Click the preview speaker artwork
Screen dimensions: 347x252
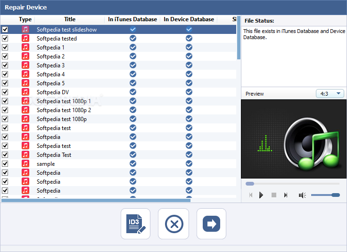point(294,139)
